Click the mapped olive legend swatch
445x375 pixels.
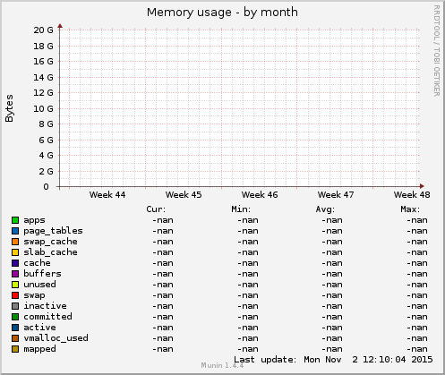point(15,349)
